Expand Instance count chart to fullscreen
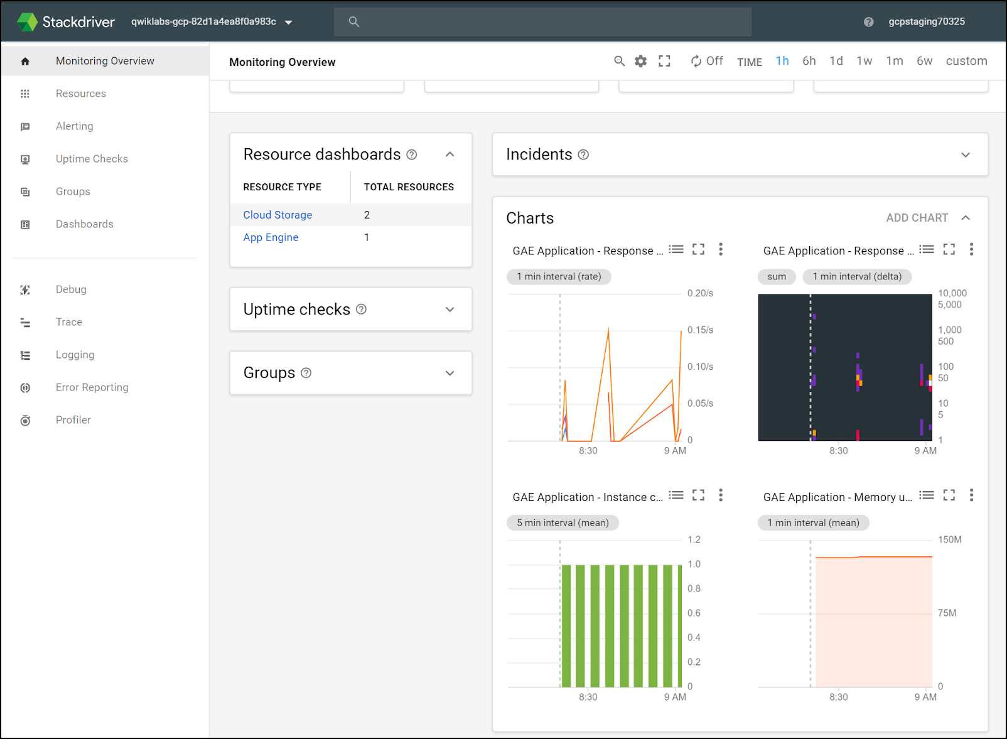 [x=698, y=495]
